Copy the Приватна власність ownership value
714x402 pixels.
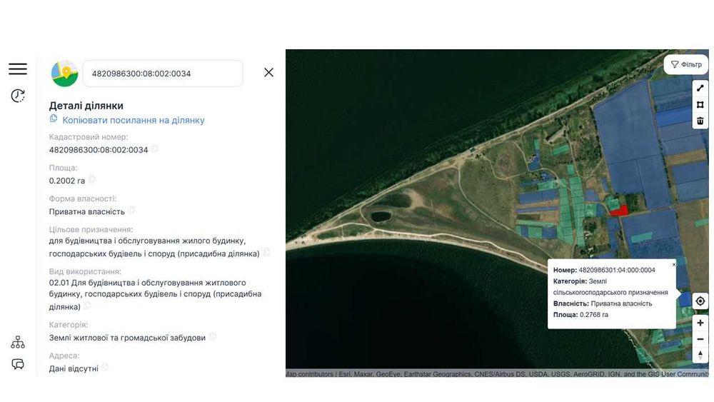click(x=131, y=211)
